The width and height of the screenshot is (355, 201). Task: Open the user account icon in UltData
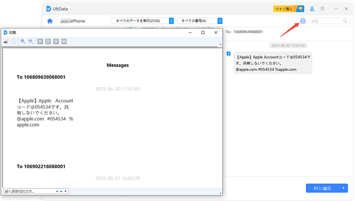click(x=312, y=9)
